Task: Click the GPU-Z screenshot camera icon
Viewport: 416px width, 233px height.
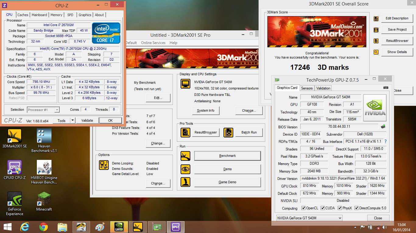Action: click(x=386, y=88)
